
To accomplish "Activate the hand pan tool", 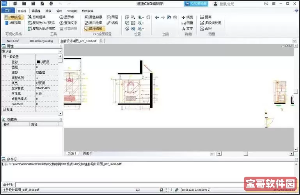I will pos(148,17).
